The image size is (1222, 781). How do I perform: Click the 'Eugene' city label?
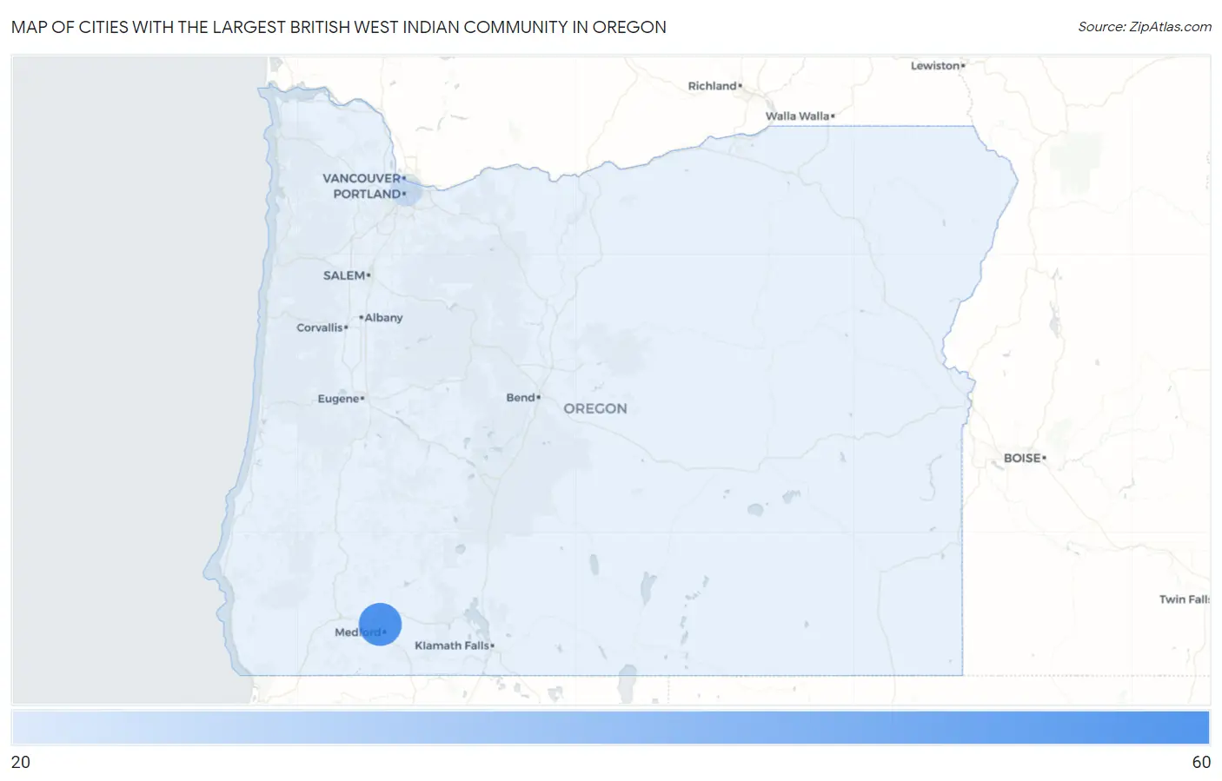[x=338, y=399]
